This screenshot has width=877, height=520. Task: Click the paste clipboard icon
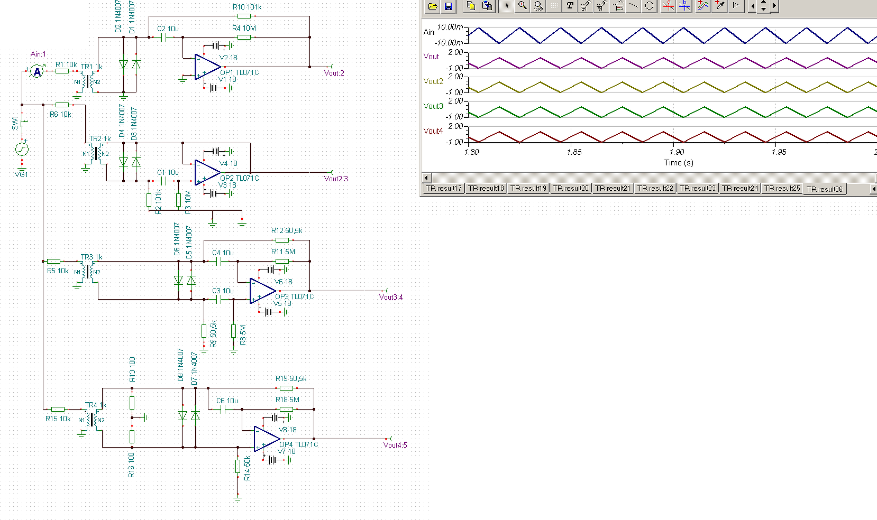[487, 6]
